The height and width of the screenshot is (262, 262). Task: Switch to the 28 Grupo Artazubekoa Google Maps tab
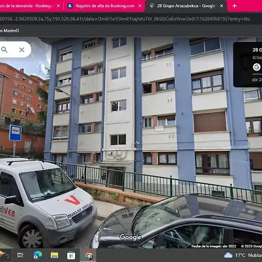(x=186, y=6)
